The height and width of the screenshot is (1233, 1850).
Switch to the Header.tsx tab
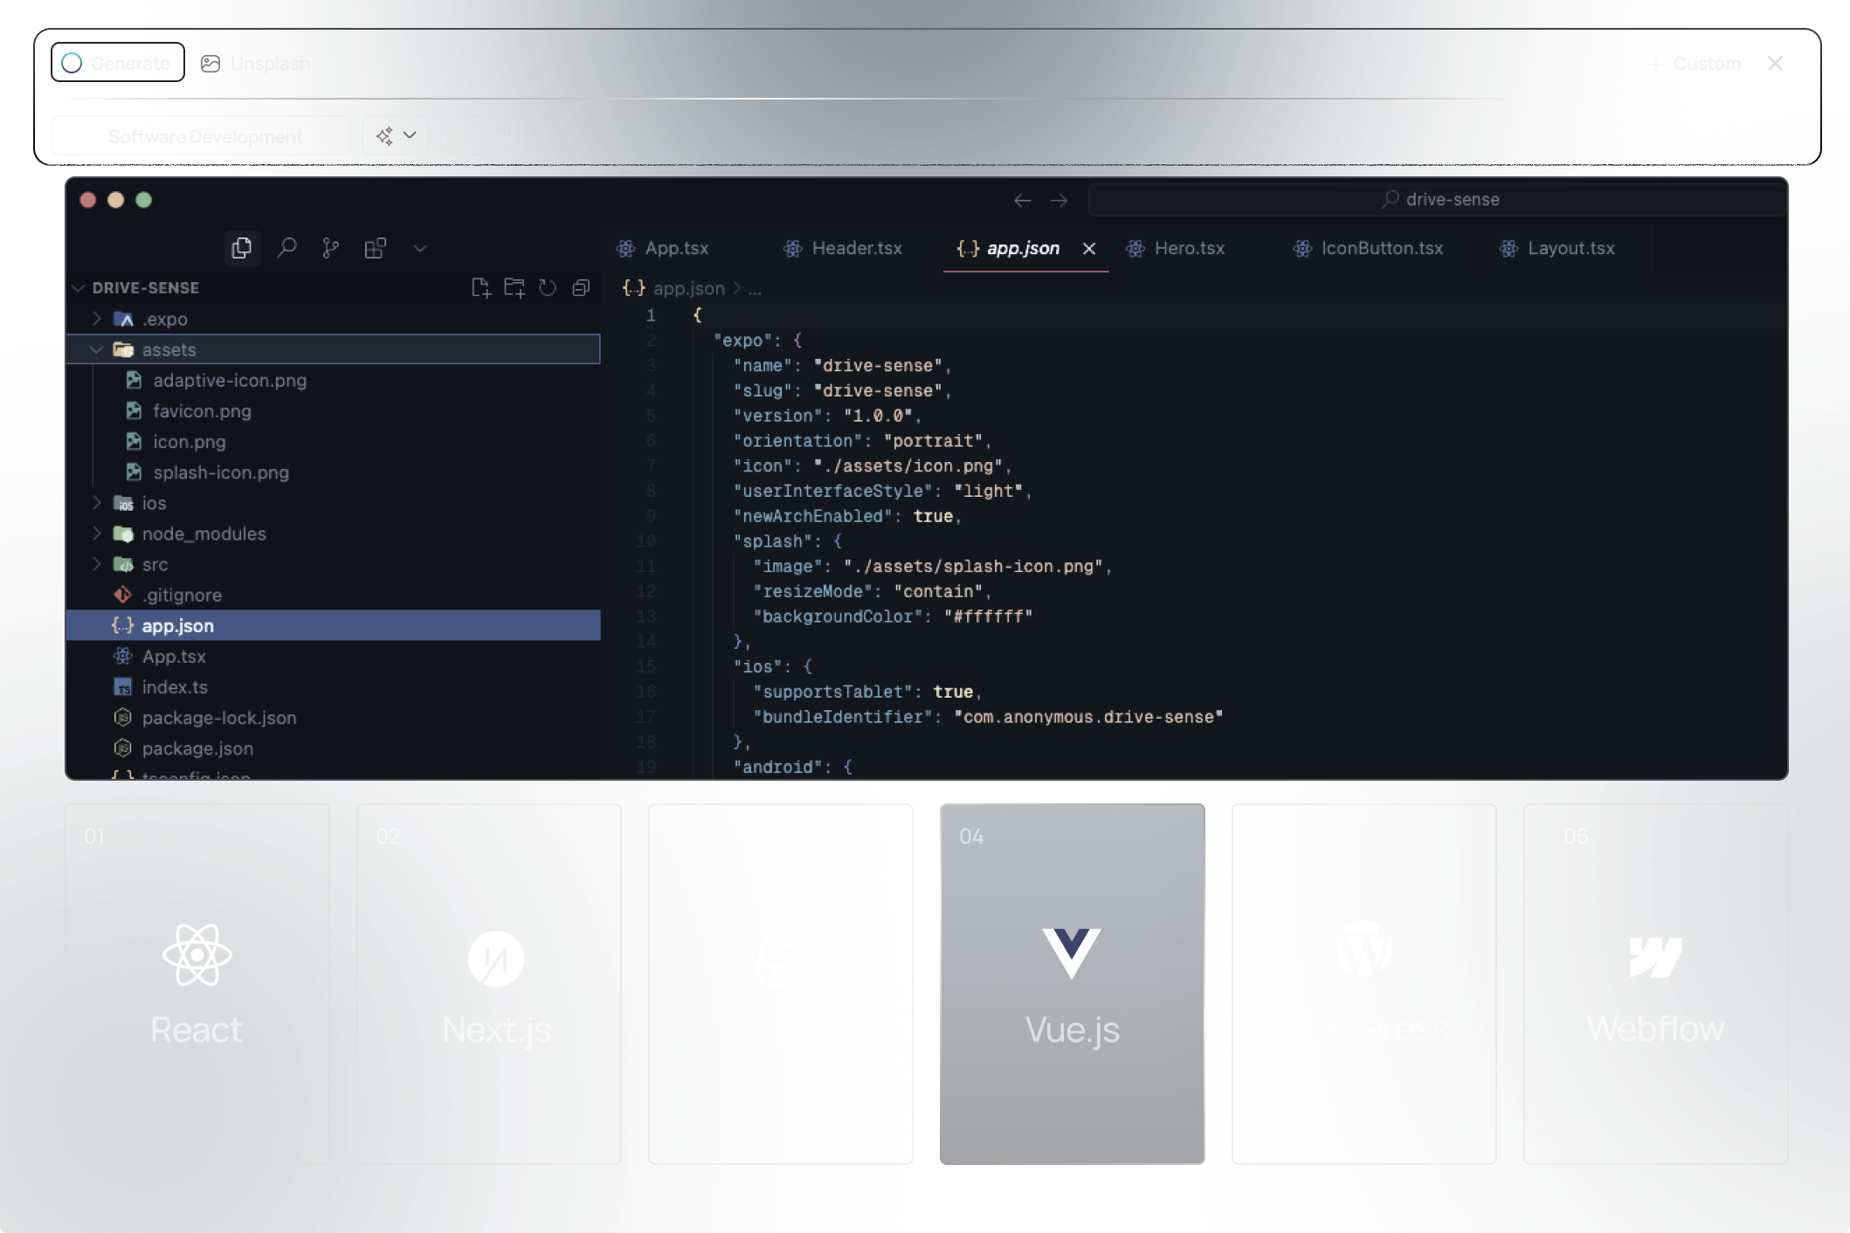[855, 249]
